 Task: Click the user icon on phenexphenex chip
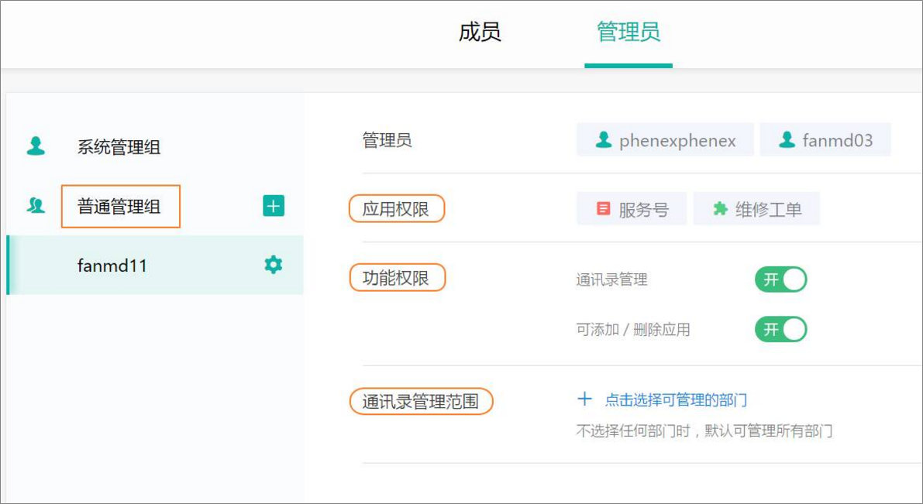pyautogui.click(x=603, y=140)
